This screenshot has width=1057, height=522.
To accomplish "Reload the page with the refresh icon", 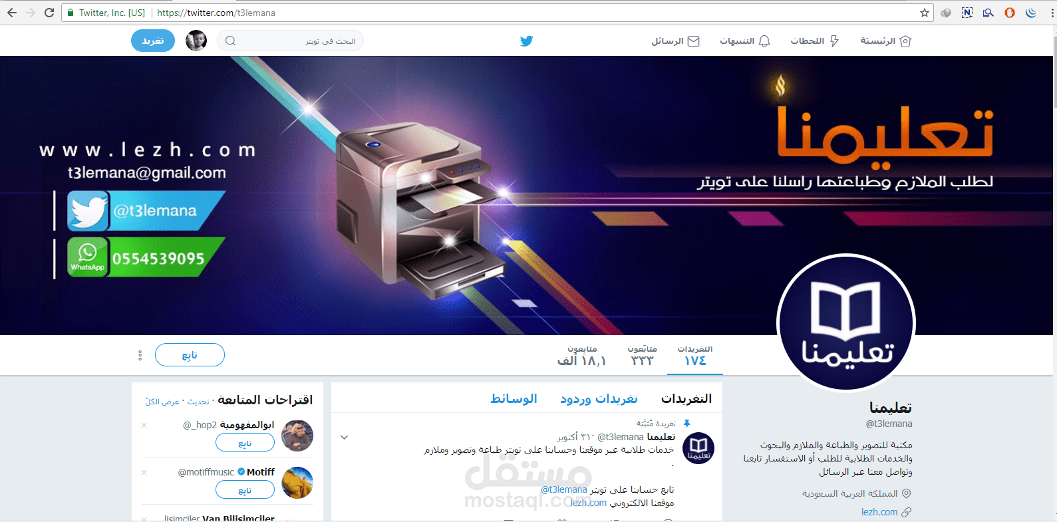I will pyautogui.click(x=49, y=13).
